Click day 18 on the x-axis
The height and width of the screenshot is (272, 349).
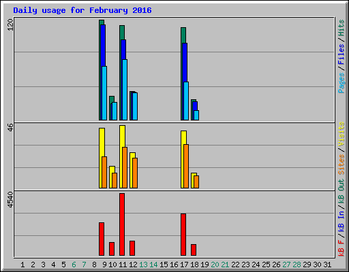point(194,265)
